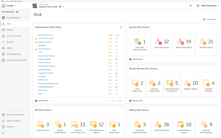Screen dimensions: 221x138
Task: Click the Water Risk Issues icon
Action: [180, 41]
